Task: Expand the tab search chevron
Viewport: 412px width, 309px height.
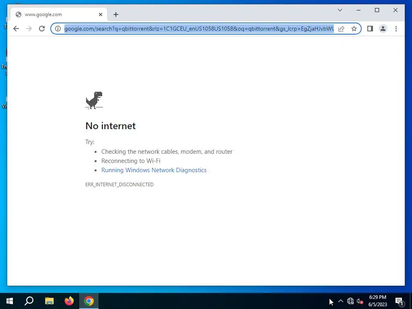Action: click(340, 10)
